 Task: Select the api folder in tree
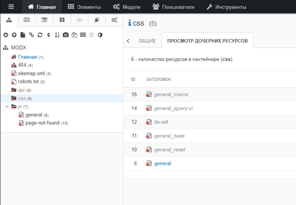click(21, 90)
